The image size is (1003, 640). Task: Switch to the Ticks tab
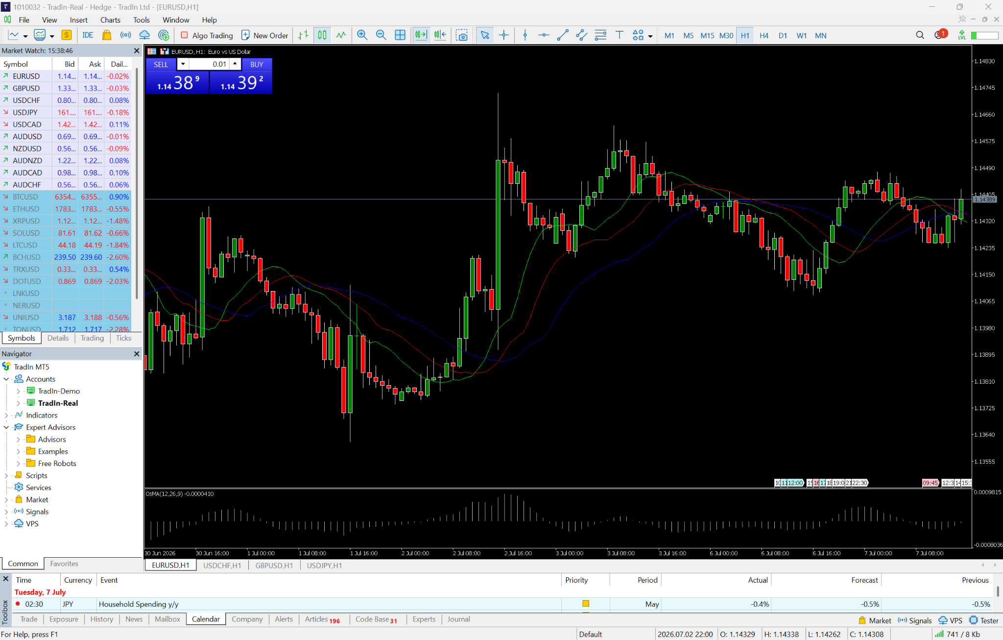click(x=123, y=338)
